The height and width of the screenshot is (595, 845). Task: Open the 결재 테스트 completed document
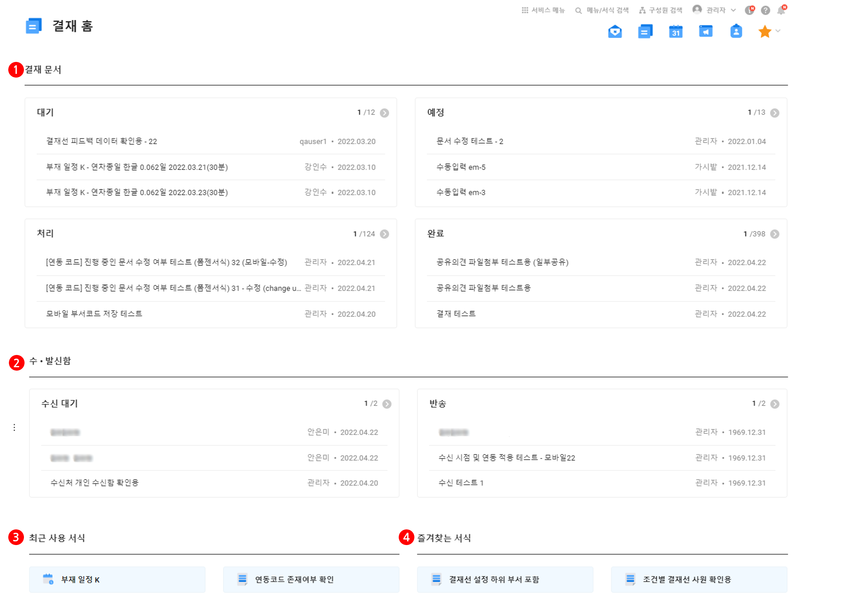601,314
